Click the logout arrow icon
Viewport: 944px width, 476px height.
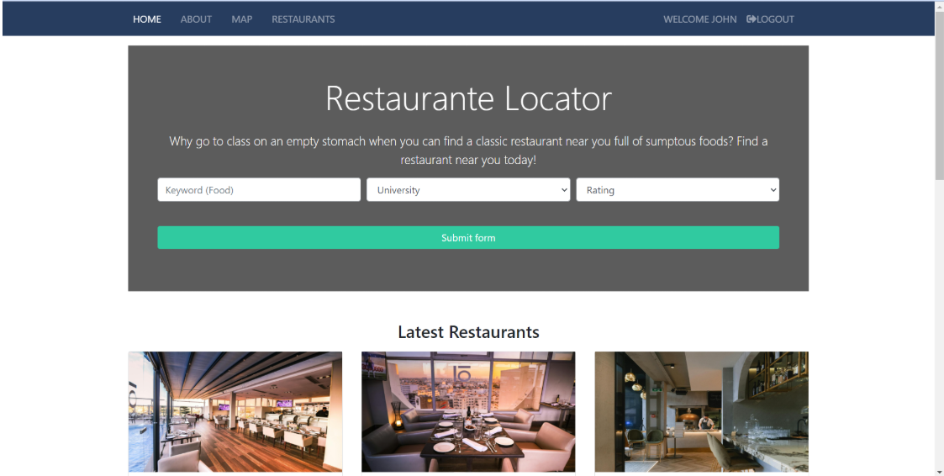[x=751, y=19]
